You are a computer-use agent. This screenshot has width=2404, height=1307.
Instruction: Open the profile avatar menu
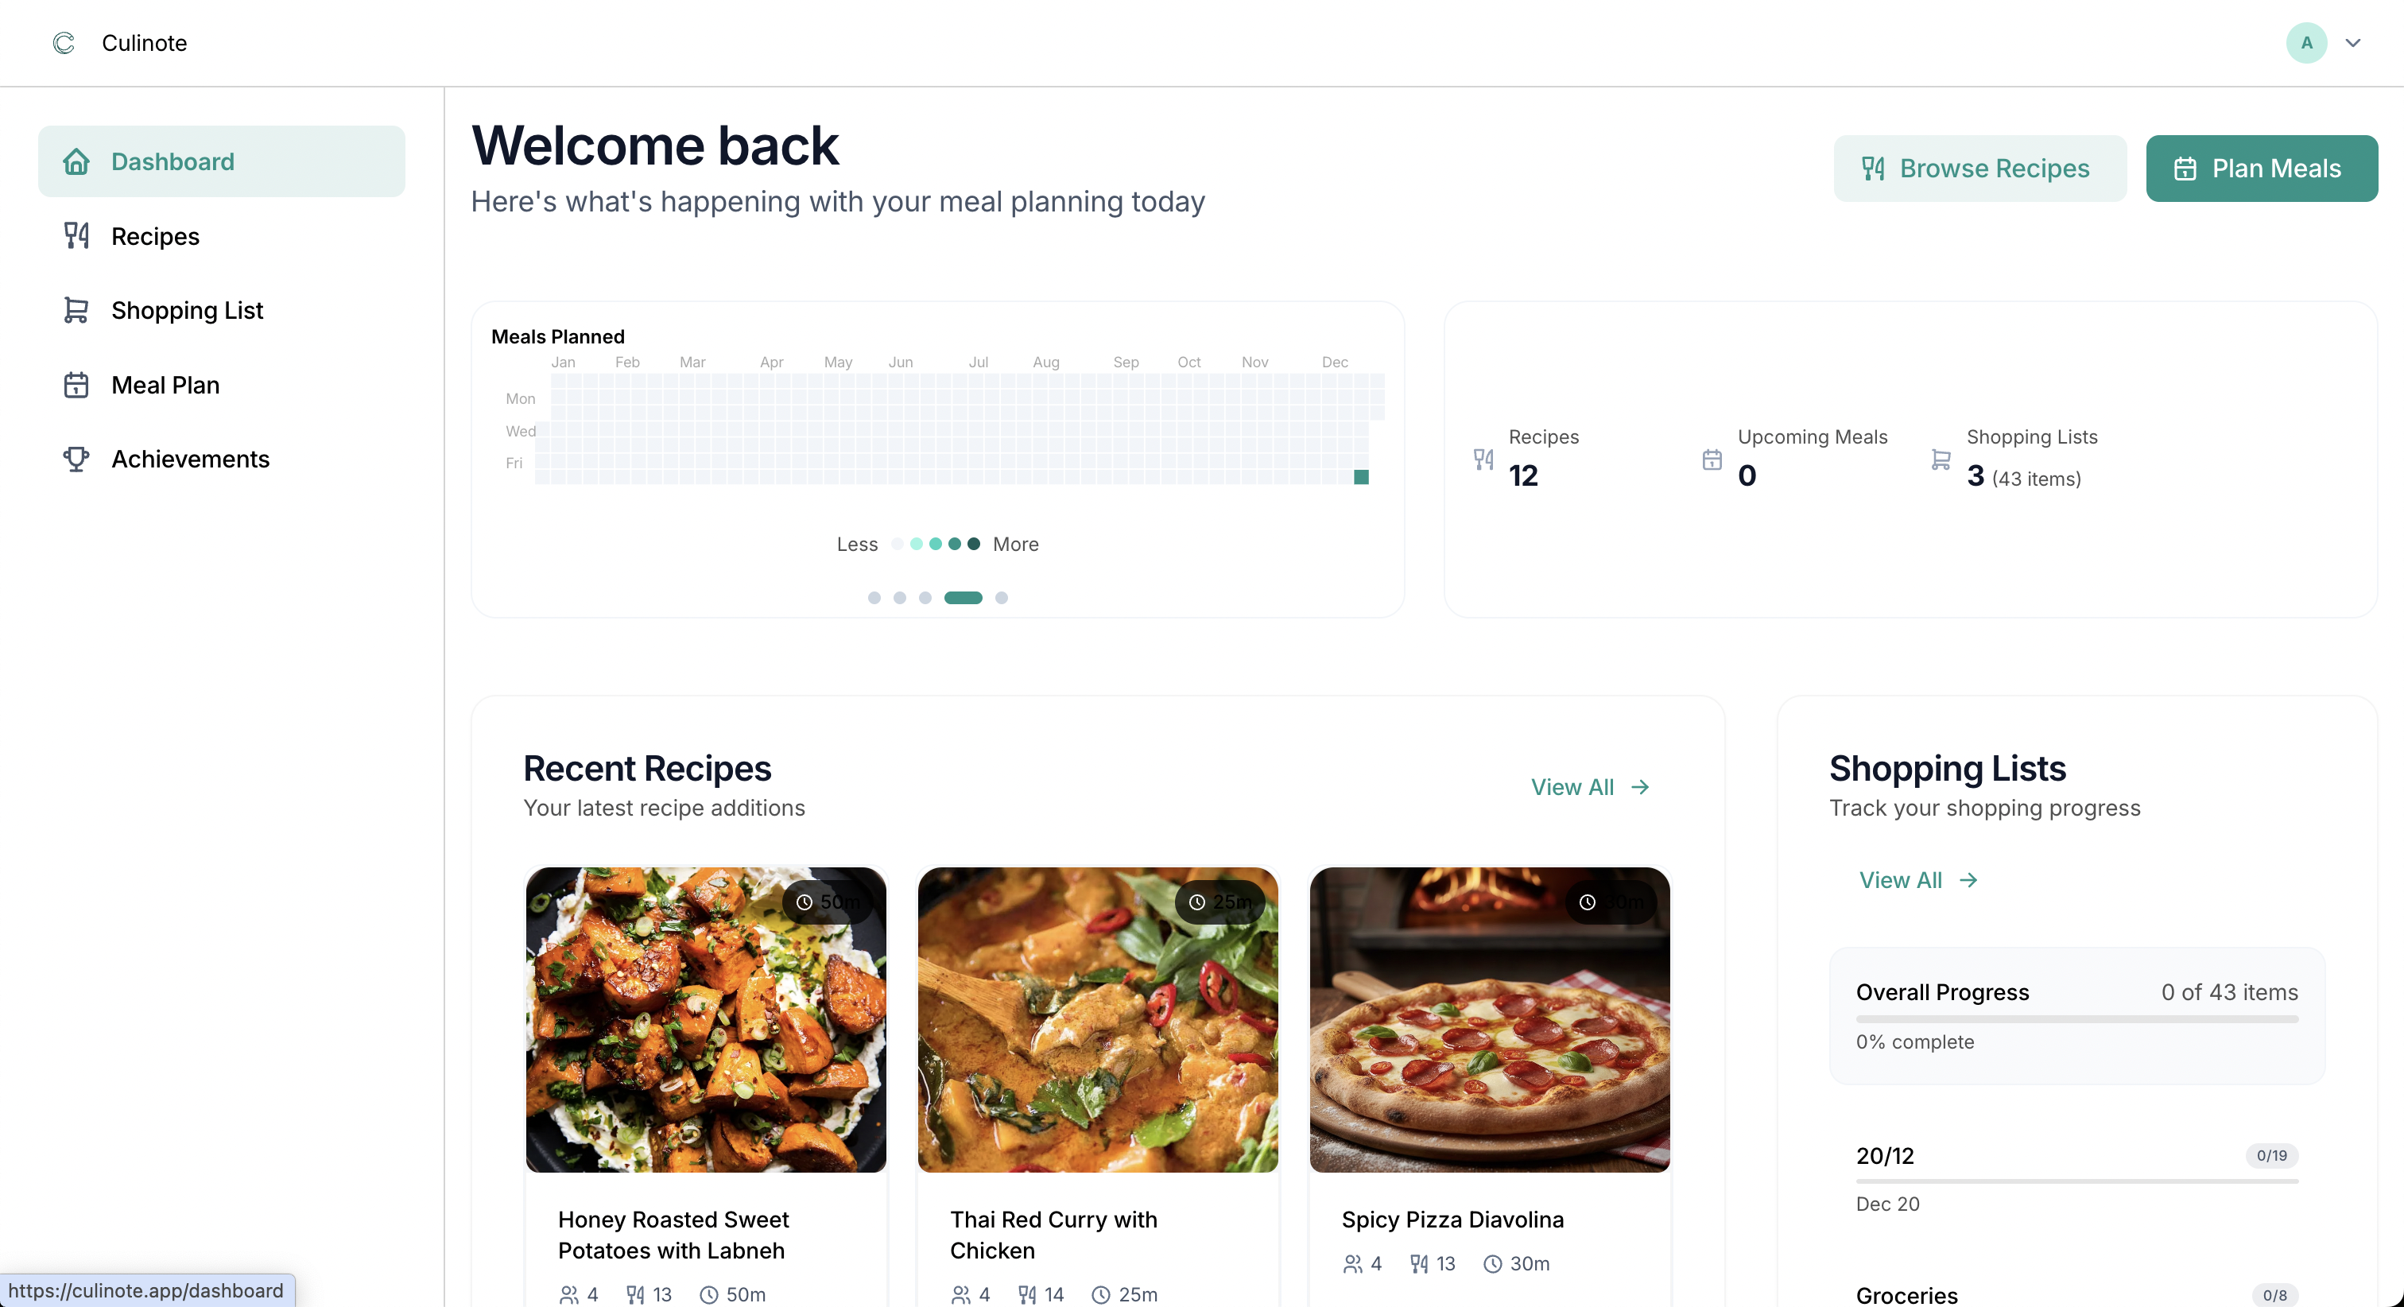pos(2305,42)
